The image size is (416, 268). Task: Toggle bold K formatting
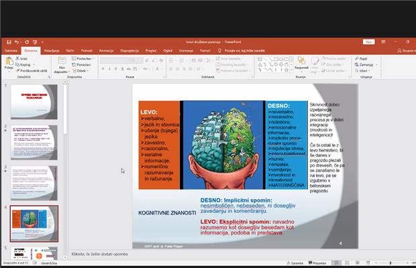point(103,69)
